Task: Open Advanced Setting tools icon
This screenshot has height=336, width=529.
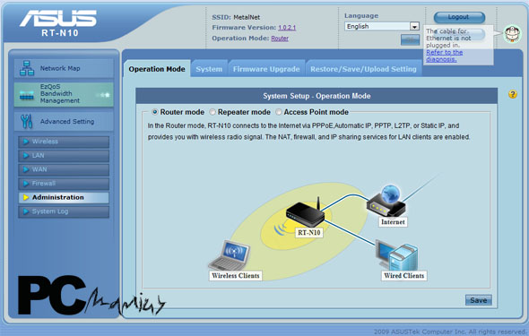Action: 27,121
